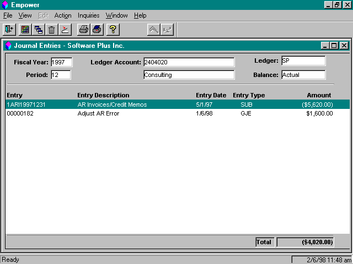
Task: Click the Ledger Account number field
Action: point(189,62)
